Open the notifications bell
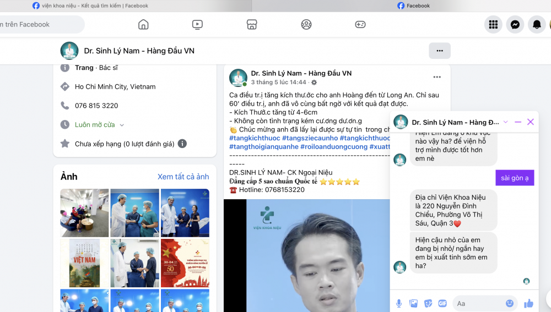Image resolution: width=551 pixels, height=312 pixels. (x=537, y=25)
